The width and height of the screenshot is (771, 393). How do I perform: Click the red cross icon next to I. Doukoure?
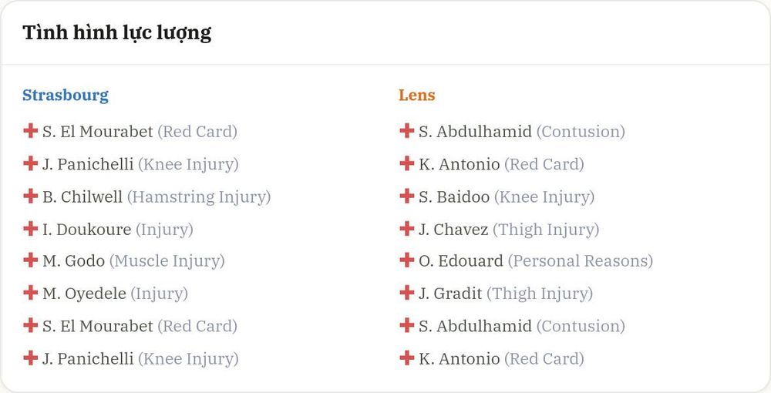pyautogui.click(x=31, y=228)
